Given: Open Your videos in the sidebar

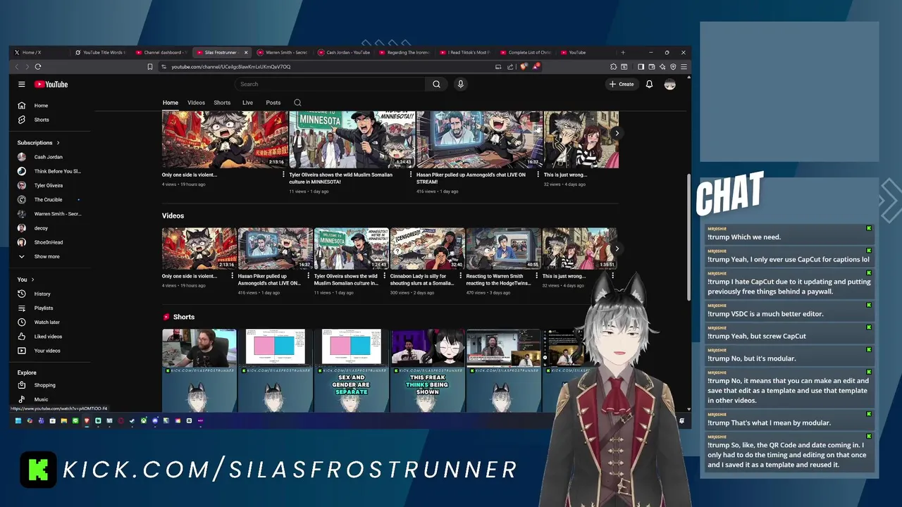Looking at the screenshot, I should (x=49, y=351).
